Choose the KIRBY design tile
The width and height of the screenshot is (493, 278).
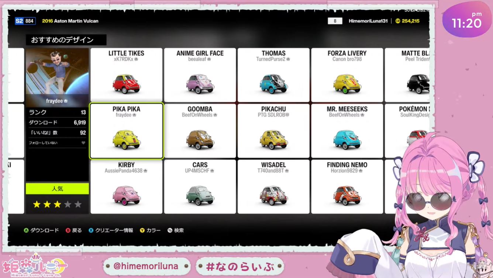(x=127, y=187)
